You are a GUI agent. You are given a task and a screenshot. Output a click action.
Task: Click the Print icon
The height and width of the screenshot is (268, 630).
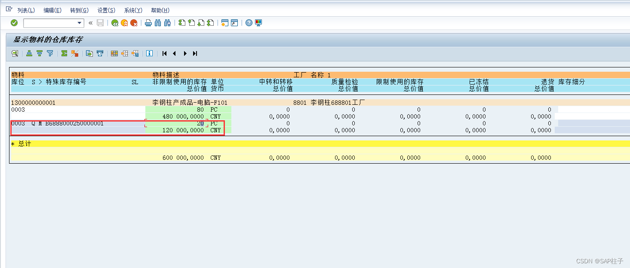[148, 23]
